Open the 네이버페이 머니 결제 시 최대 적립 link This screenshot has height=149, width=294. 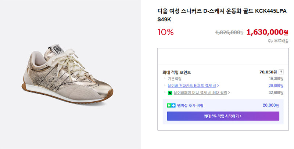[200, 92]
